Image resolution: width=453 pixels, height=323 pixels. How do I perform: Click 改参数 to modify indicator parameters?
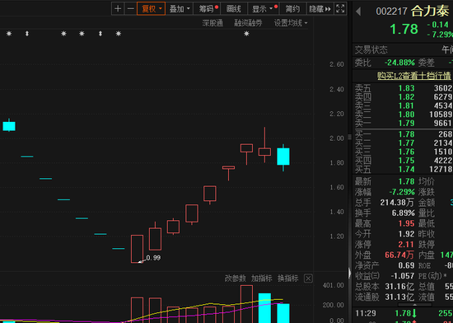pyautogui.click(x=236, y=279)
